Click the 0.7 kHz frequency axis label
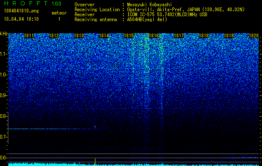 coord(3,137)
